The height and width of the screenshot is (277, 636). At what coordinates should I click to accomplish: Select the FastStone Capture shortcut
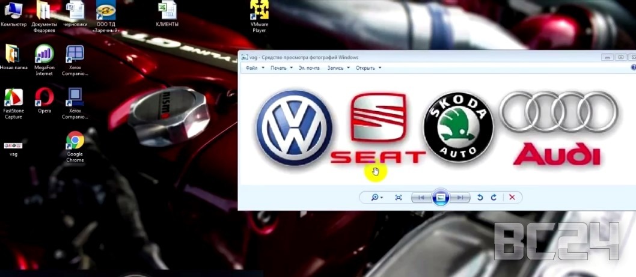pos(13,98)
